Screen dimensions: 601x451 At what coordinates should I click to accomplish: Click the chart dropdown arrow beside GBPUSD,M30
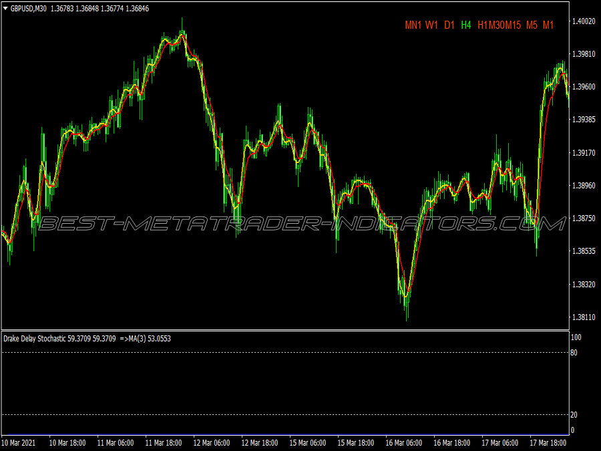point(5,9)
